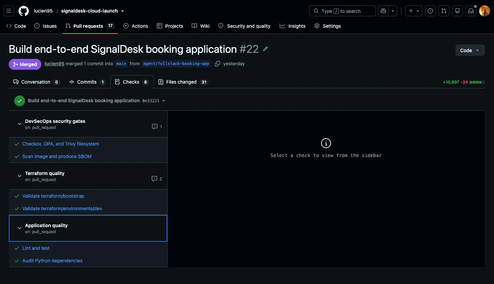Open the Actions repository tab
The width and height of the screenshot is (494, 284).
(x=135, y=26)
